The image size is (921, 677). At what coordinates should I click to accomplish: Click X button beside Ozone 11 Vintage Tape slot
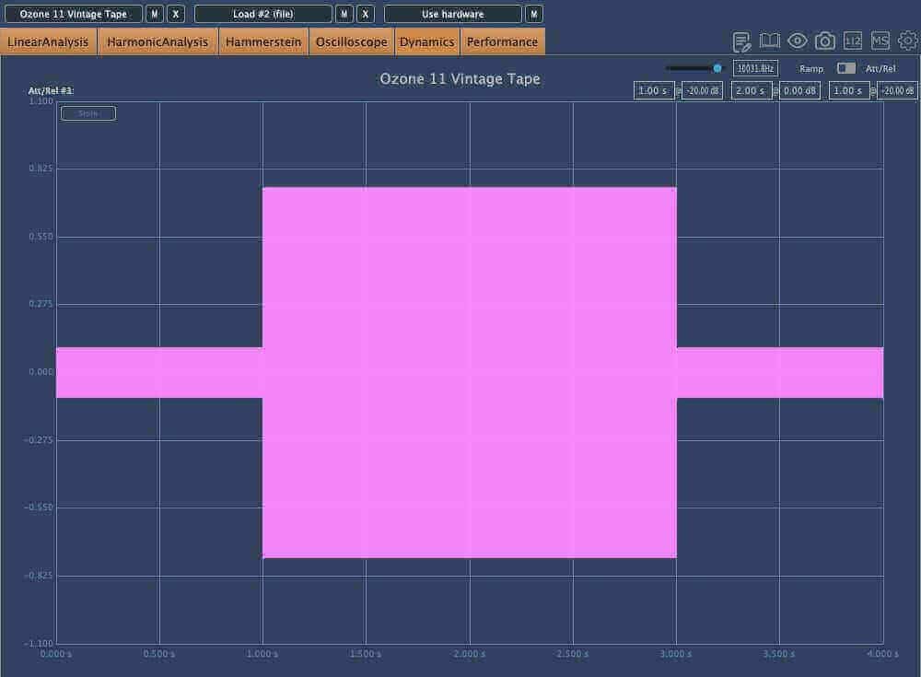tap(176, 14)
